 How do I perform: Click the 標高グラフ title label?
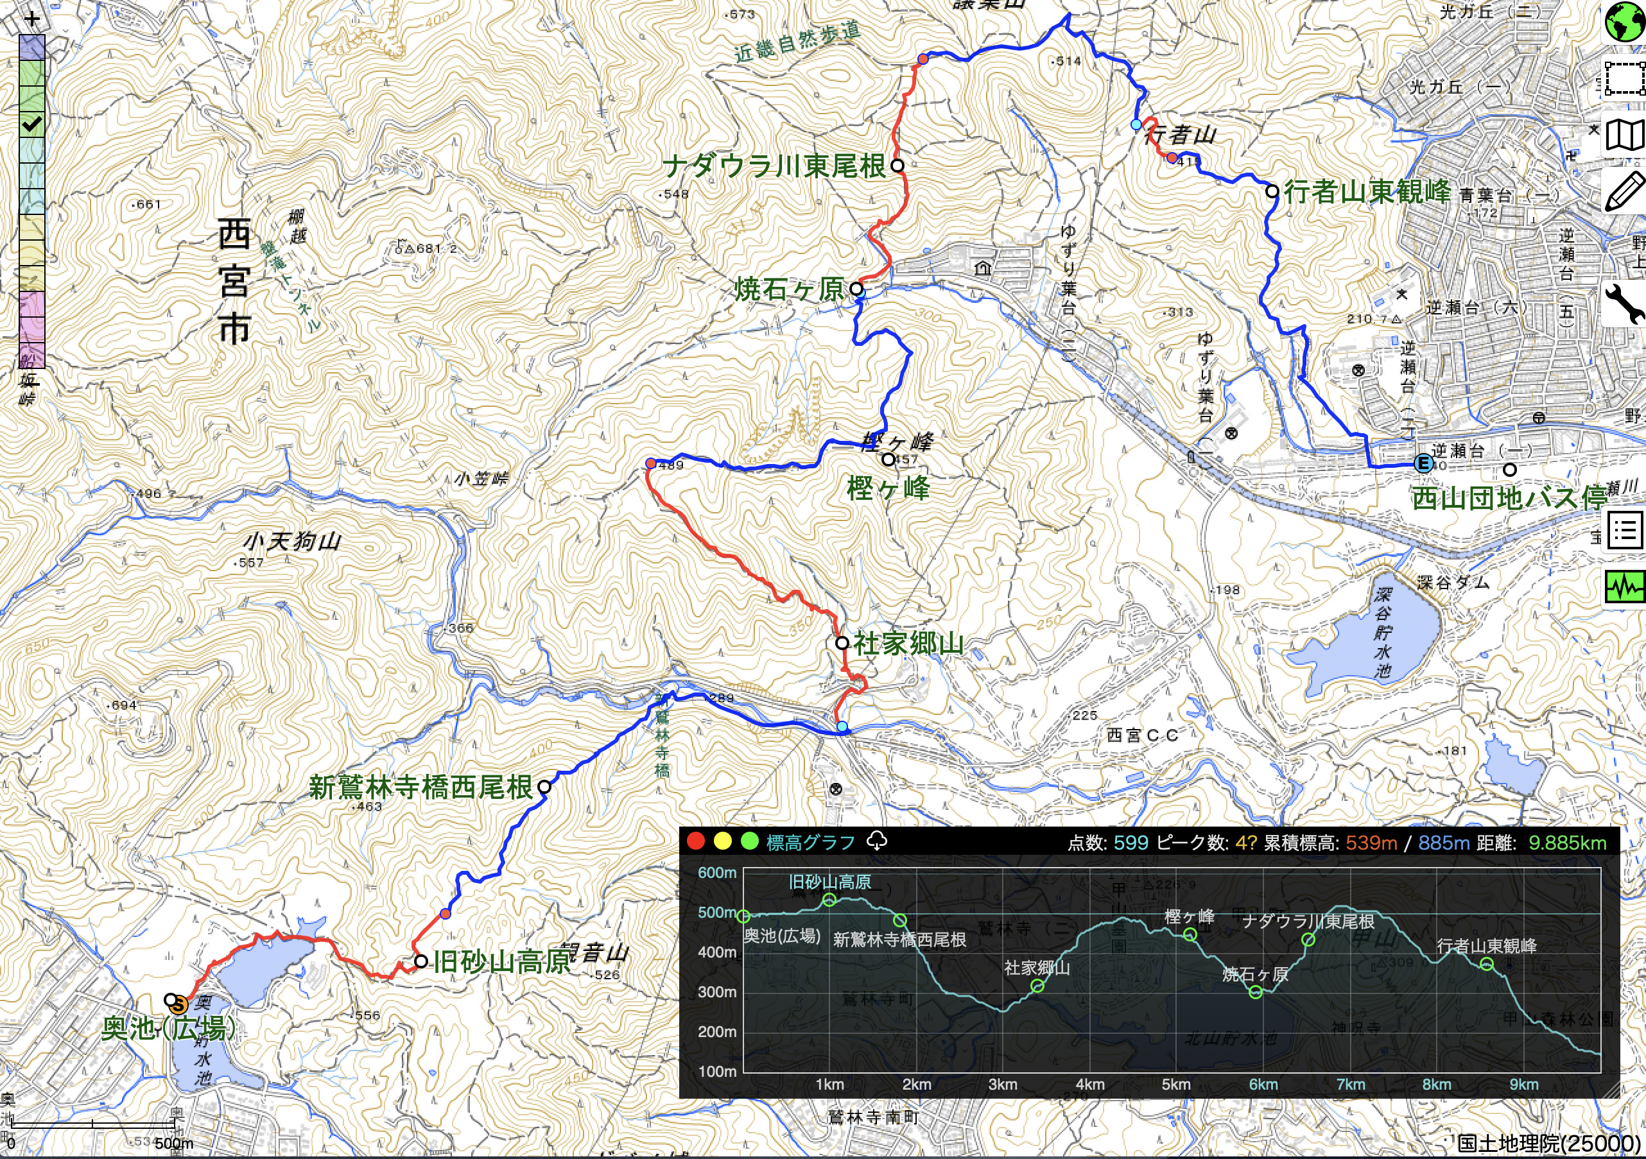tap(811, 842)
